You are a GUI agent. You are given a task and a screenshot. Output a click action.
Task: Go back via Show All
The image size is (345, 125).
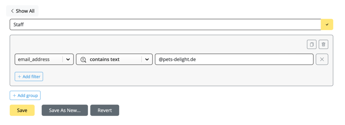(x=23, y=11)
